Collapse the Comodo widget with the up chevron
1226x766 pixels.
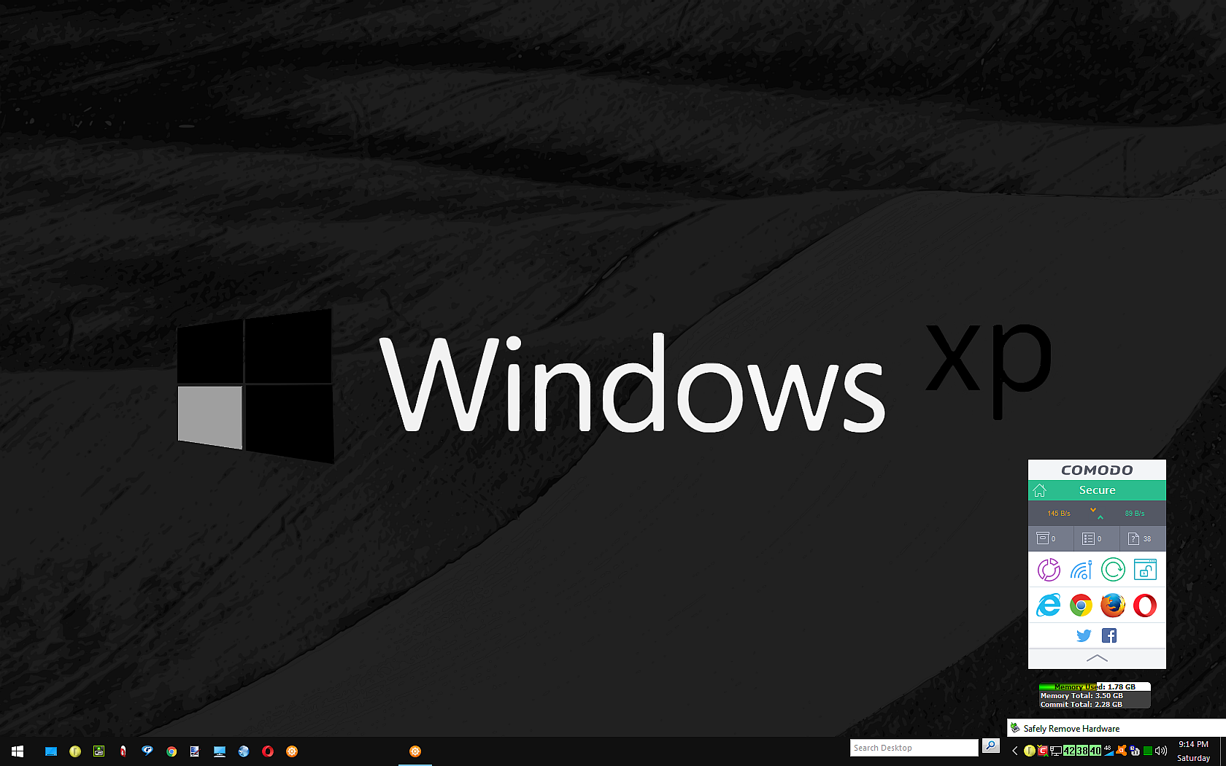[x=1097, y=658]
